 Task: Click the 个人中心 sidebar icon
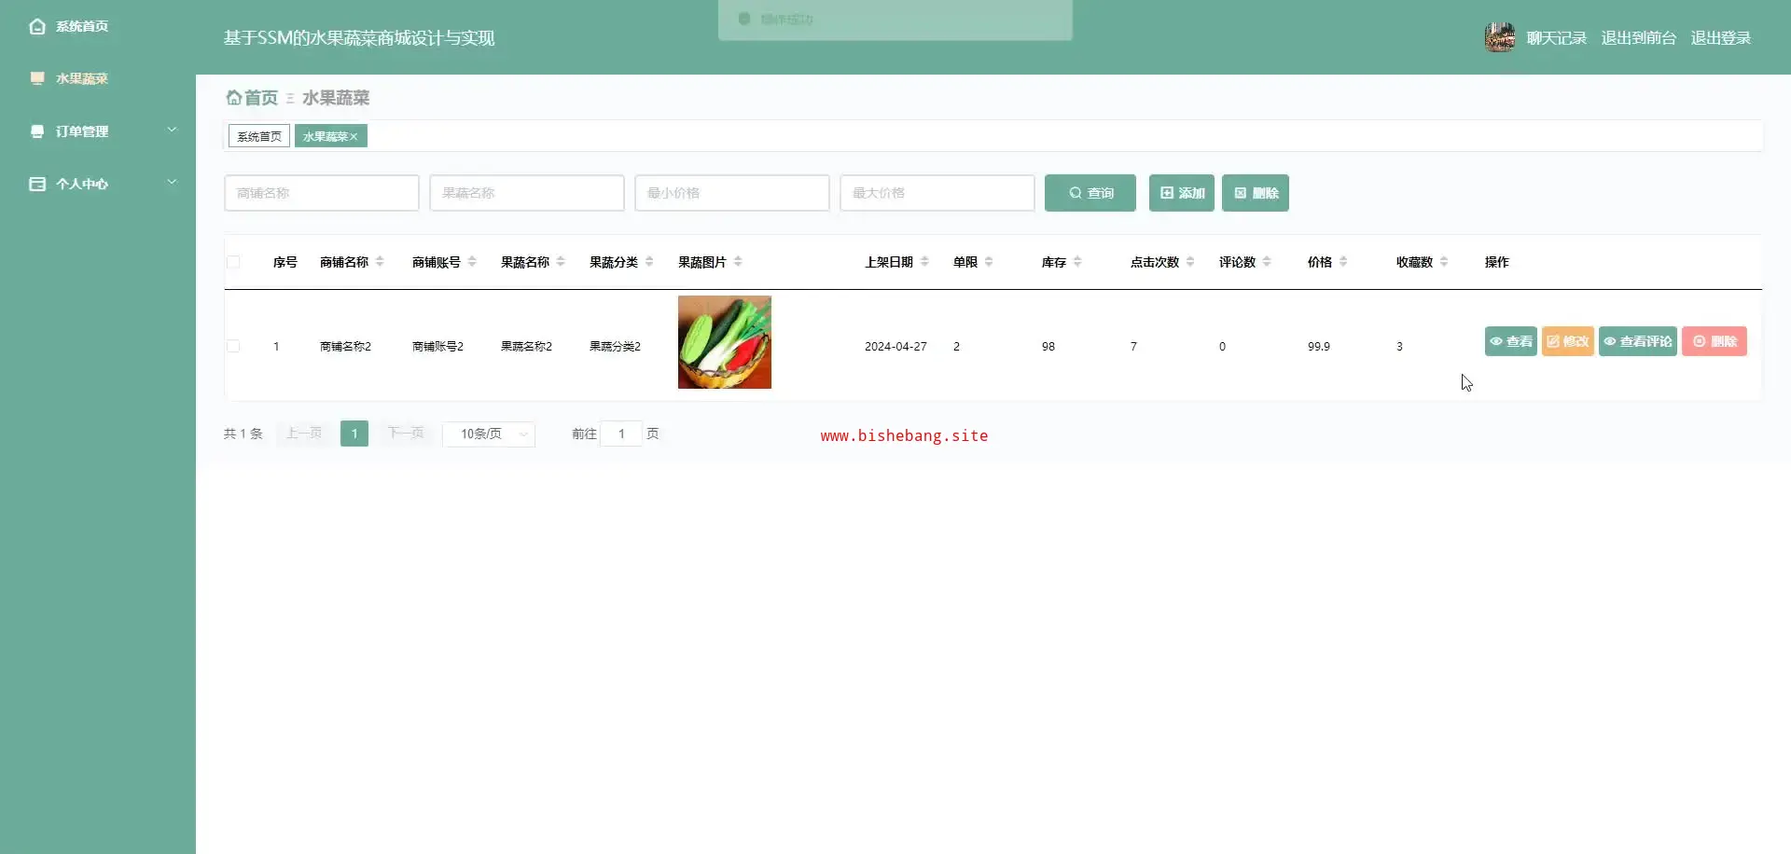click(x=37, y=184)
